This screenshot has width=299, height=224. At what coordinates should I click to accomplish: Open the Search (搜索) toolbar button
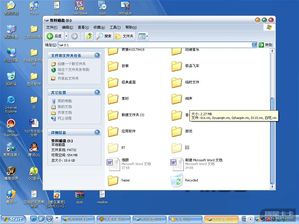pos(104,36)
